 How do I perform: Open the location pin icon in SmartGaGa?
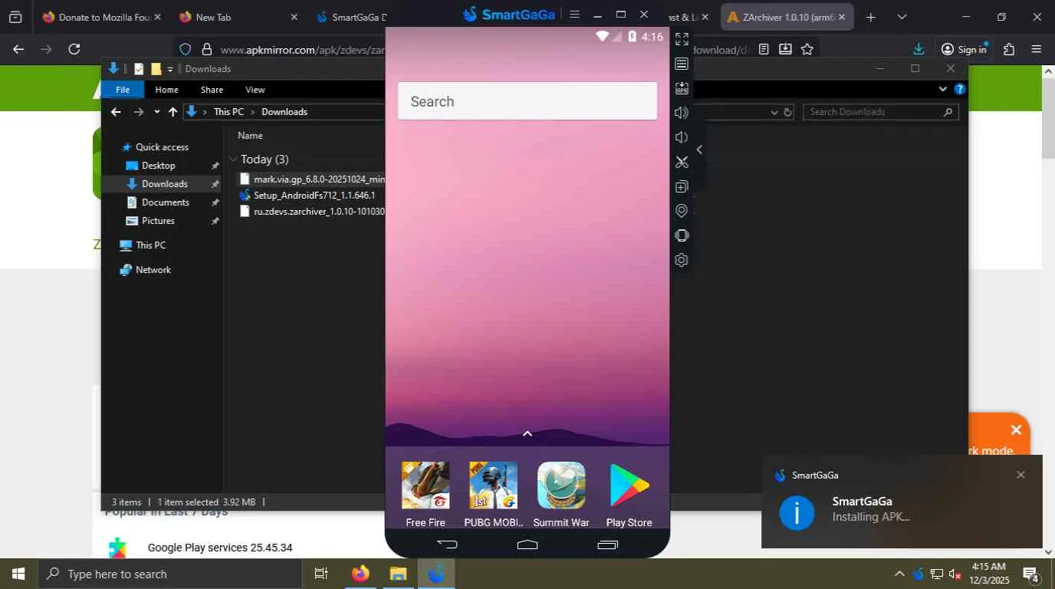pyautogui.click(x=682, y=211)
